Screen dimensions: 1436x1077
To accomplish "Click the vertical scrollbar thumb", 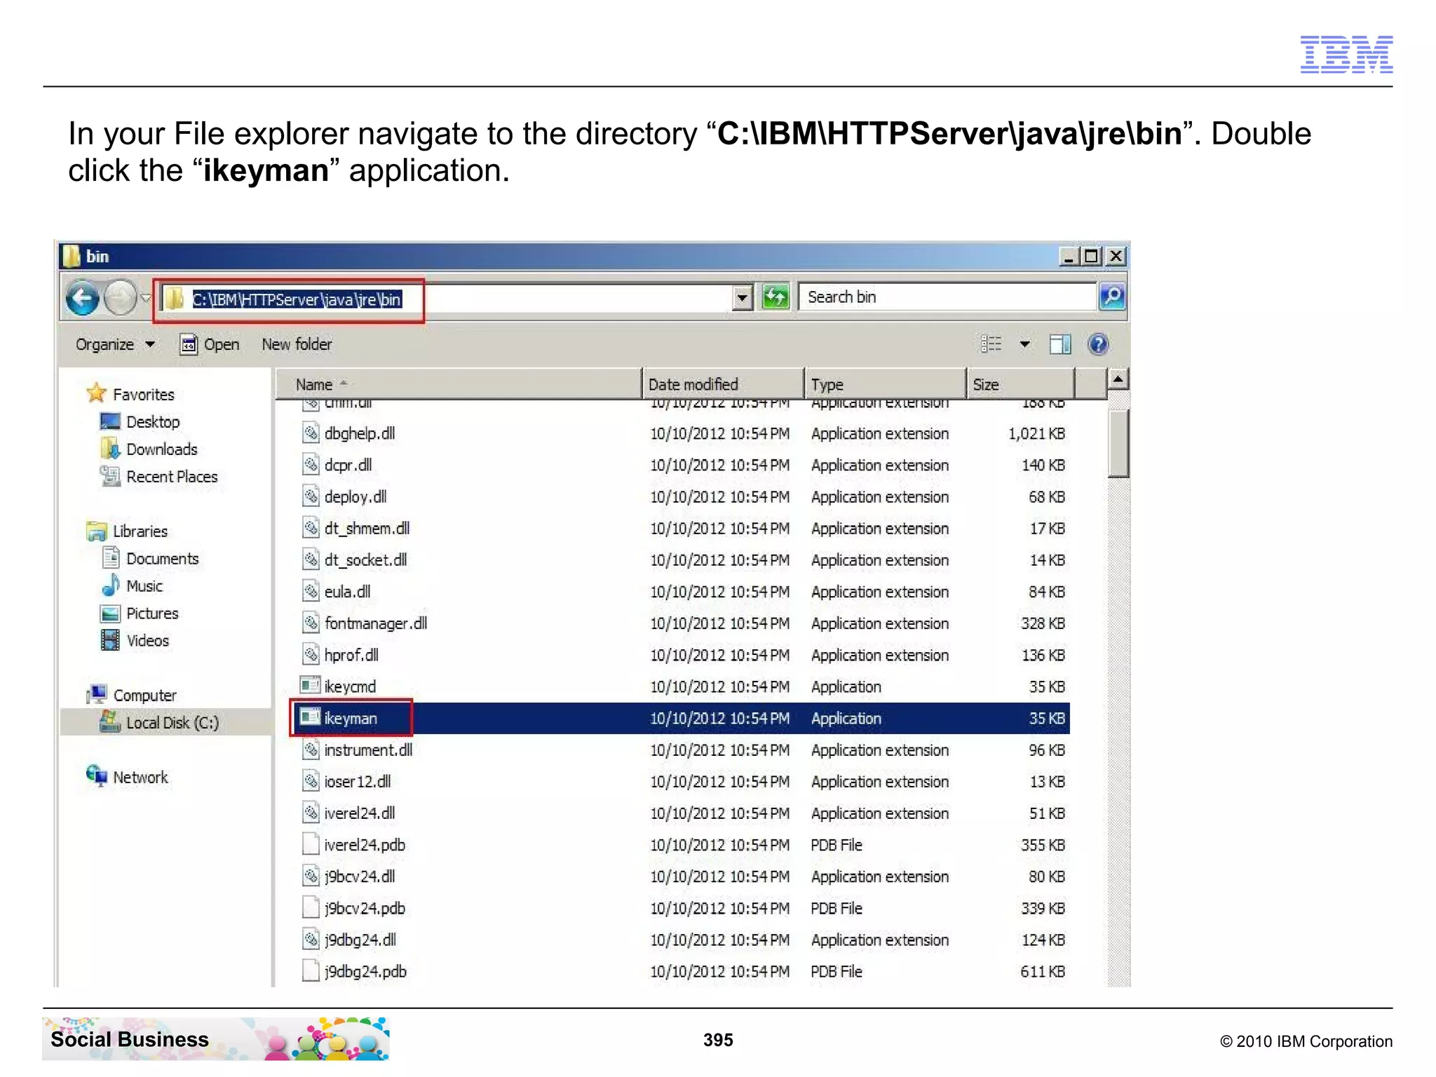I will point(1118,443).
